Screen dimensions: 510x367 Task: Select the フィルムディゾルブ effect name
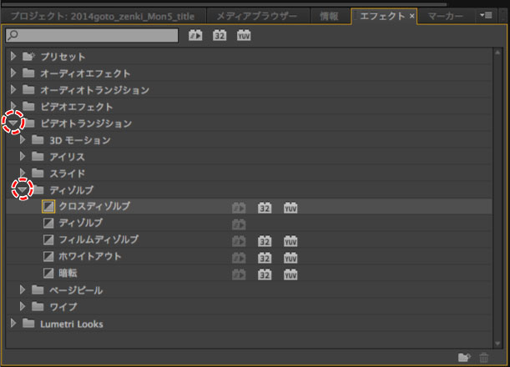98,240
